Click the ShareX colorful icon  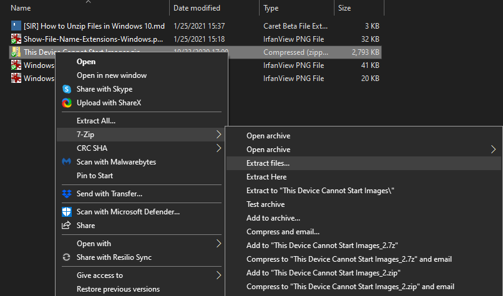[66, 103]
